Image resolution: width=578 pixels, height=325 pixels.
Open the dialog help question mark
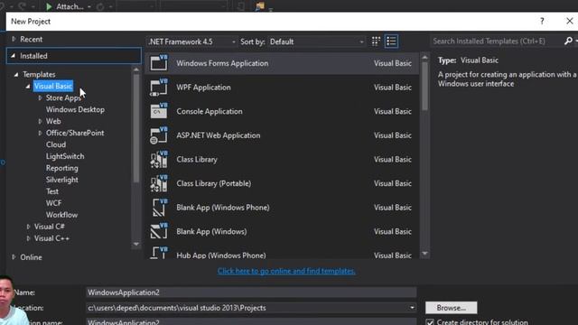click(x=542, y=22)
